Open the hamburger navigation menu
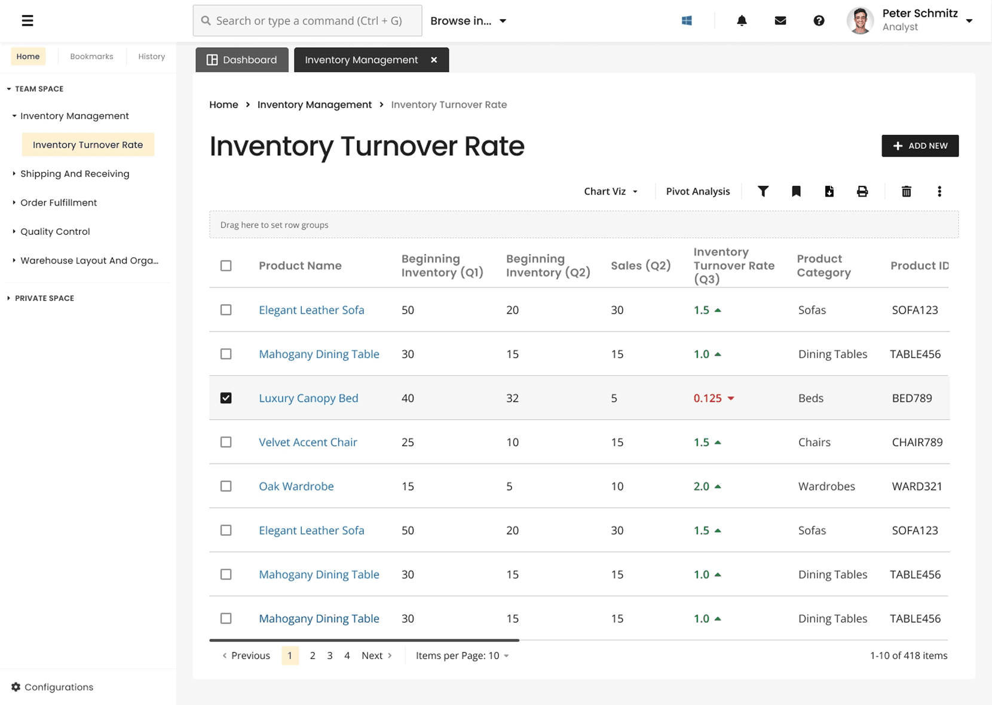Viewport: 992px width, 705px height. (x=27, y=21)
